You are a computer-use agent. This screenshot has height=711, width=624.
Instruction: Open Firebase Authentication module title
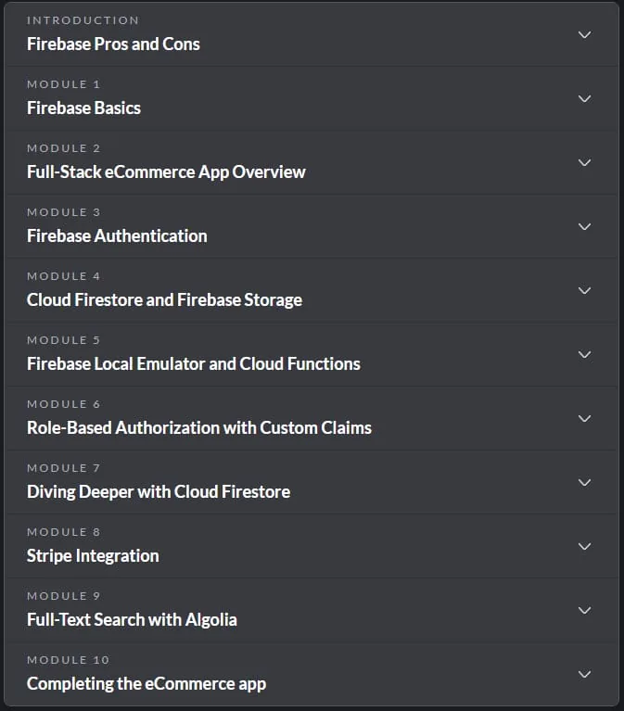click(117, 235)
